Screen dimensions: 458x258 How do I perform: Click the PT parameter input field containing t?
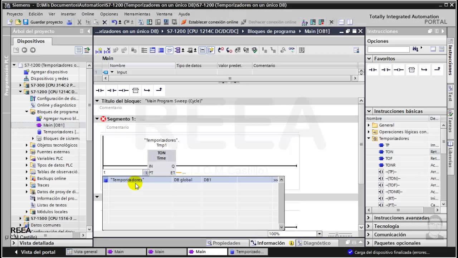pyautogui.click(x=123, y=172)
